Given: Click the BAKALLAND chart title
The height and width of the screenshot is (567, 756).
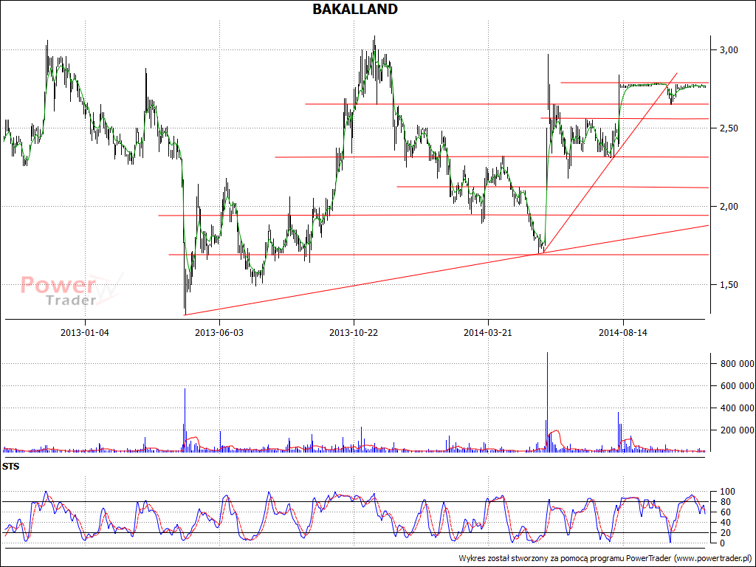Looking at the screenshot, I should point(355,9).
